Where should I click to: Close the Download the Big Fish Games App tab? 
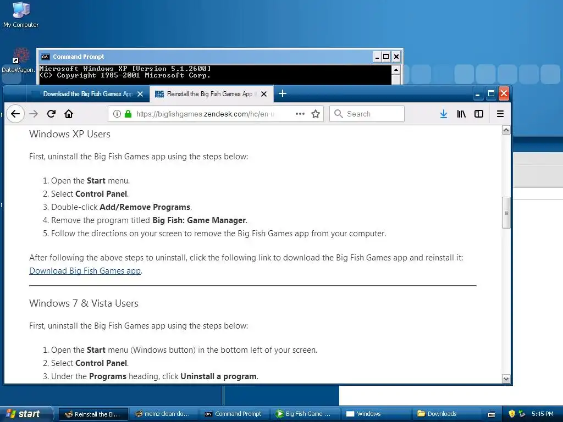tap(140, 94)
